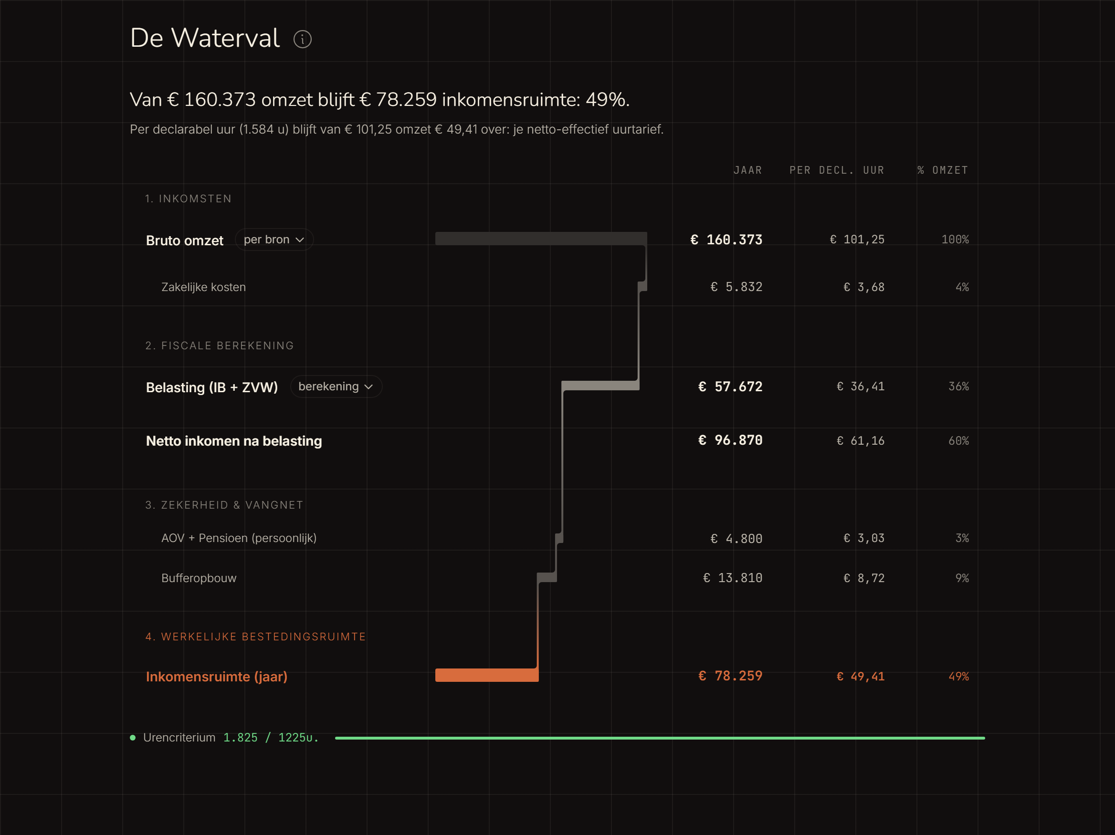The height and width of the screenshot is (835, 1115).
Task: Click the '% OMZET' column header
Action: click(x=943, y=170)
